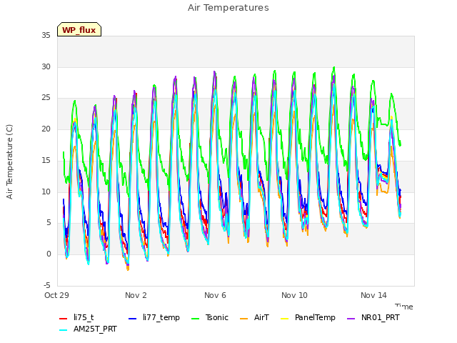Toggle the PanelTemp legend entry

[308, 317]
